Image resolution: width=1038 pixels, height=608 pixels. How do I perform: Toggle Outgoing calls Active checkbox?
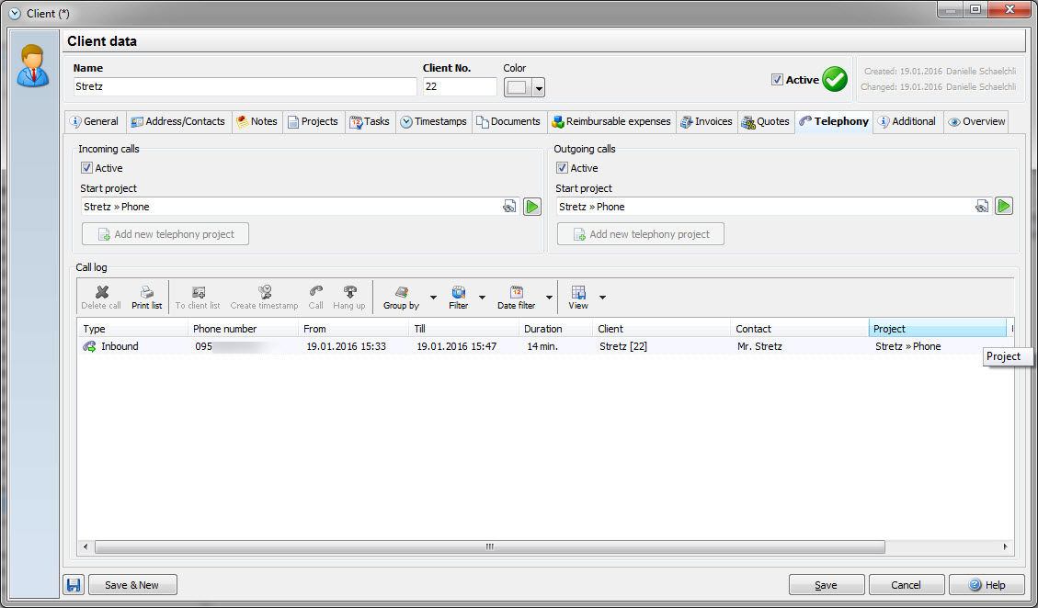click(562, 168)
